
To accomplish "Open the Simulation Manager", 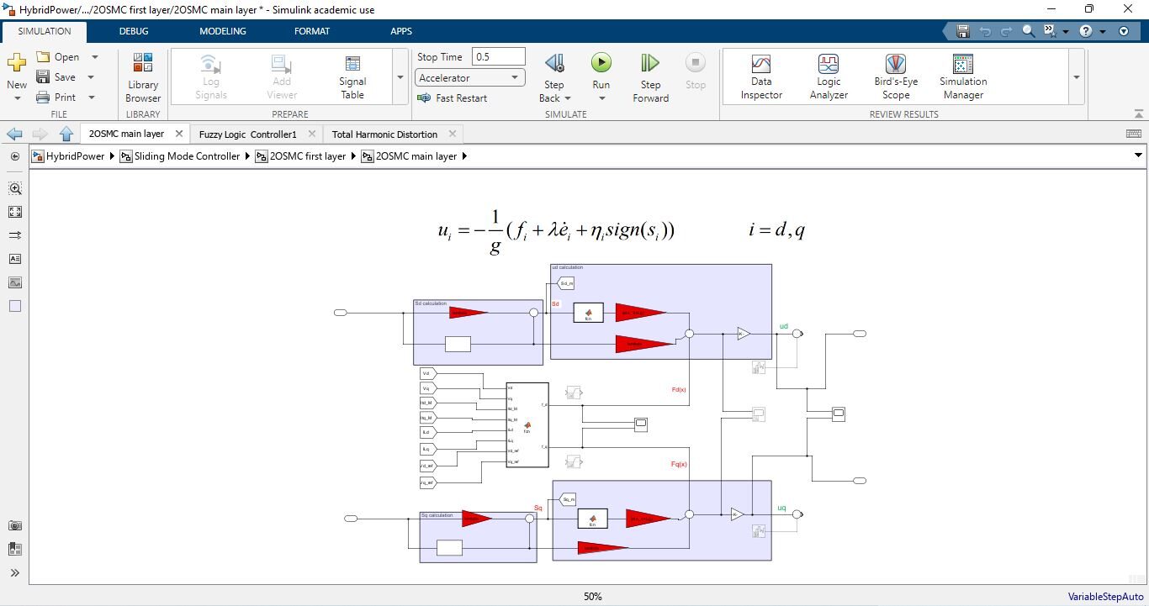I will 963,77.
